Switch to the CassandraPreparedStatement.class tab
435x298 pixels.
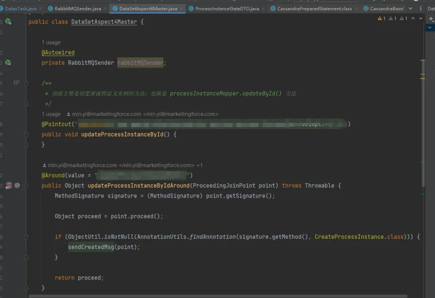[314, 8]
